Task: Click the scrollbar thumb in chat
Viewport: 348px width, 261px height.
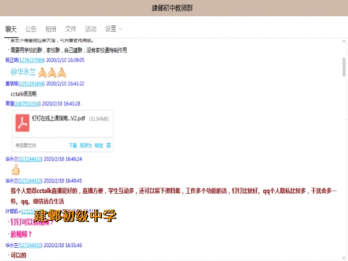Action: (344, 67)
